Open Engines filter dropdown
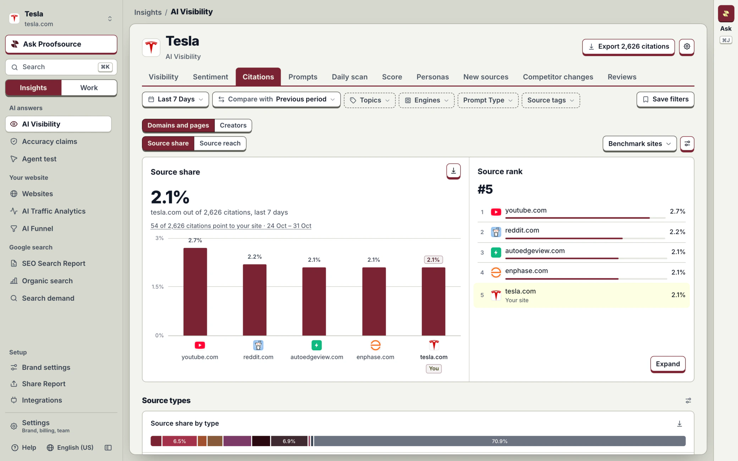Image resolution: width=738 pixels, height=461 pixels. coord(426,100)
